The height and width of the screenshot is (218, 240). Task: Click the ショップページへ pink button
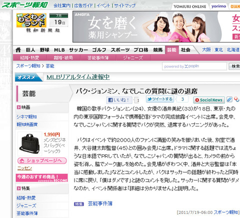click(x=42, y=161)
